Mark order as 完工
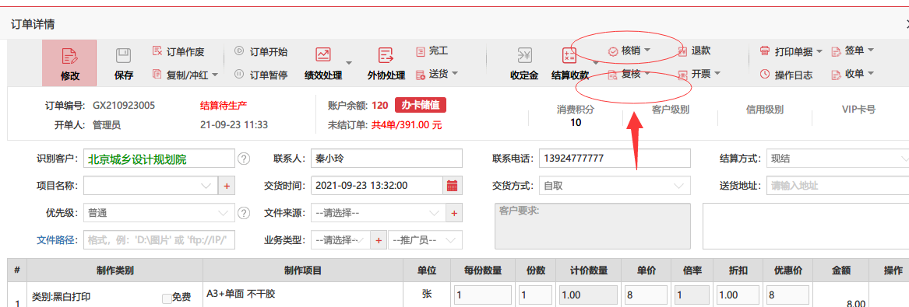Screen dimensions: 909x307 [432, 51]
